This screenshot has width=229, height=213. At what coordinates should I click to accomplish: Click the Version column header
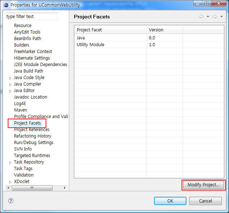click(164, 30)
